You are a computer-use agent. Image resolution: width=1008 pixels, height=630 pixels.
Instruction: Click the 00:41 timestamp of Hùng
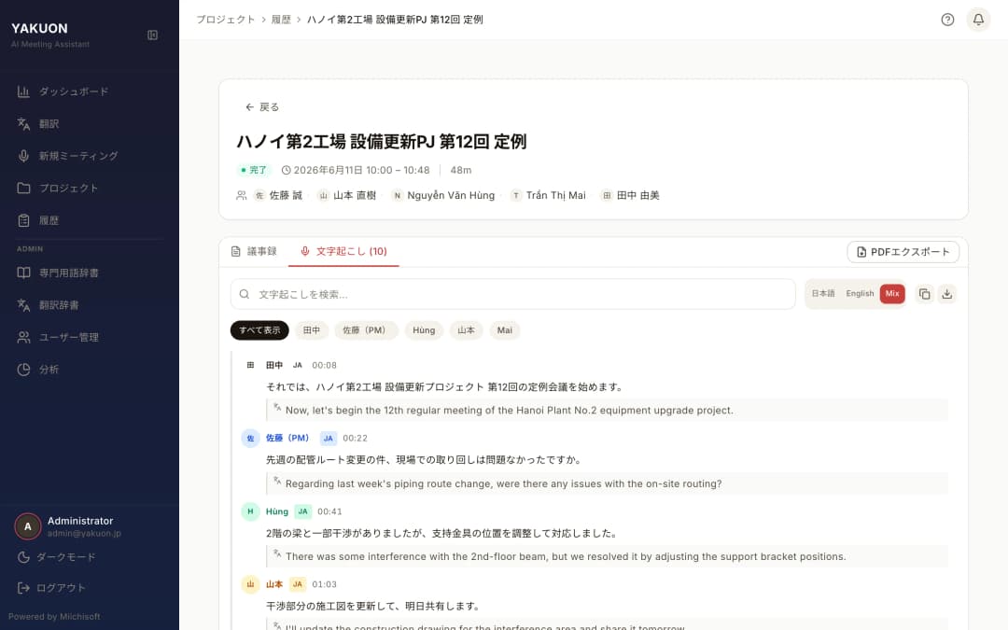pos(329,511)
